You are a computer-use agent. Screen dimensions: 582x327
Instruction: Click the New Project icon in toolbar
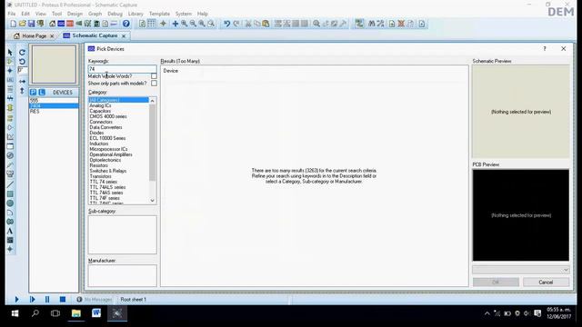tap(14, 24)
